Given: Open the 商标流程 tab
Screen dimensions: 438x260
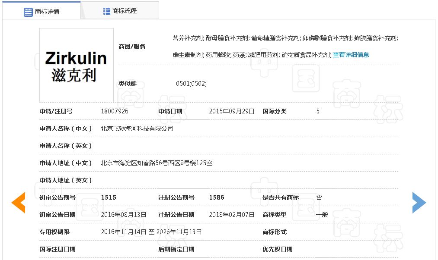Looking at the screenshot, I should 120,11.
